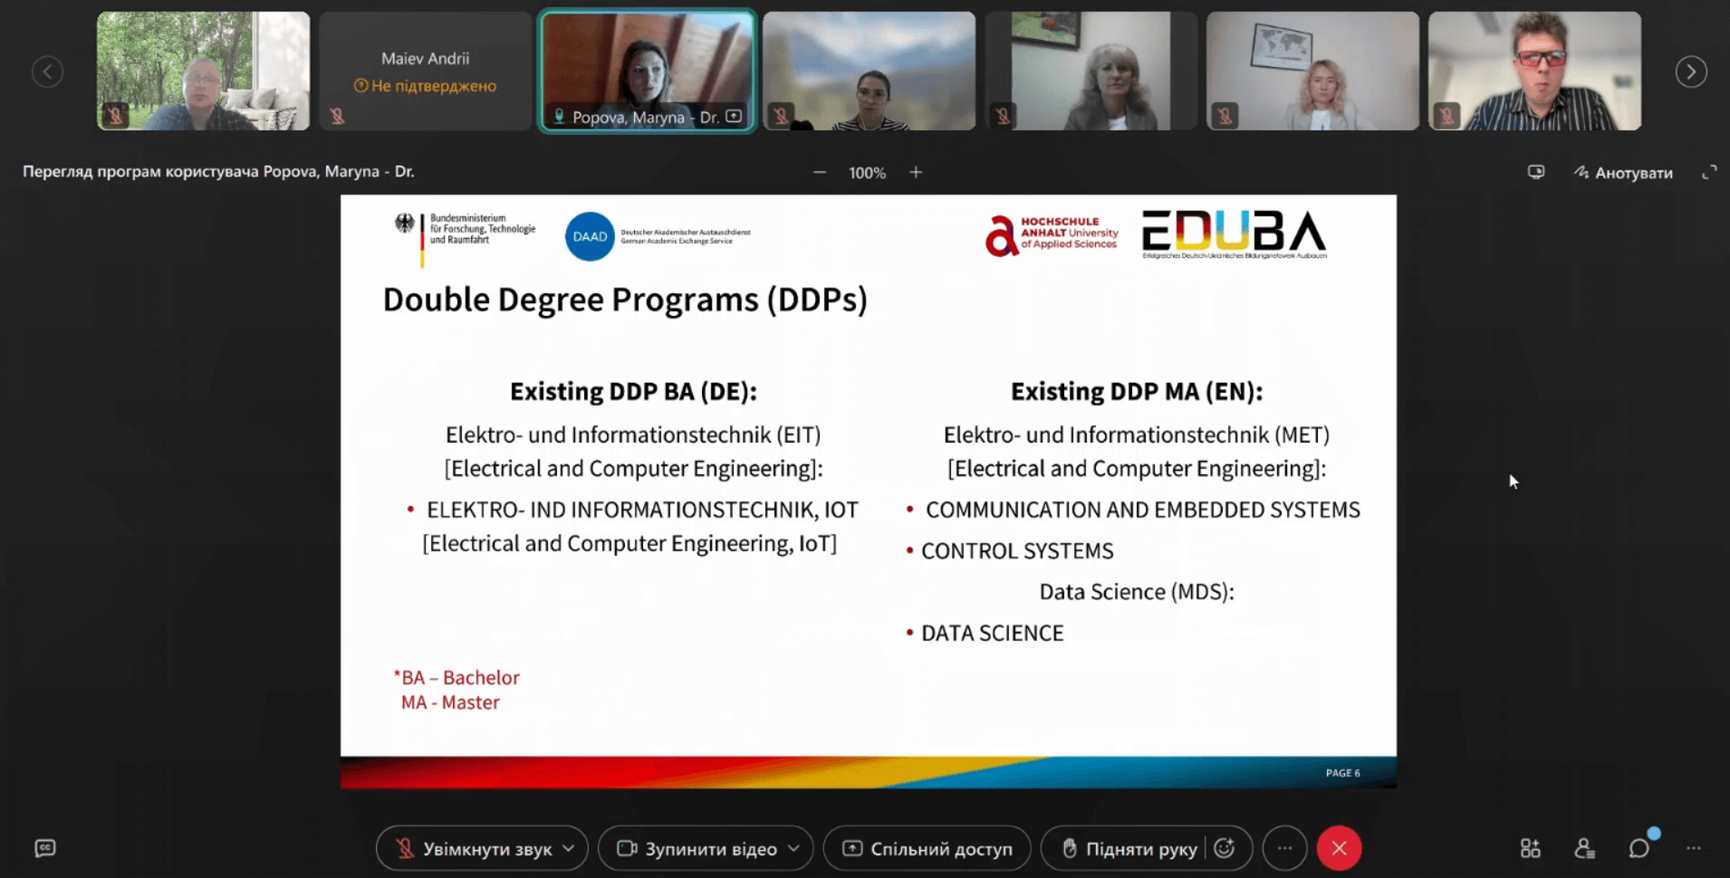1730x878 pixels.
Task: Open the chat panel icon
Action: 1639,848
